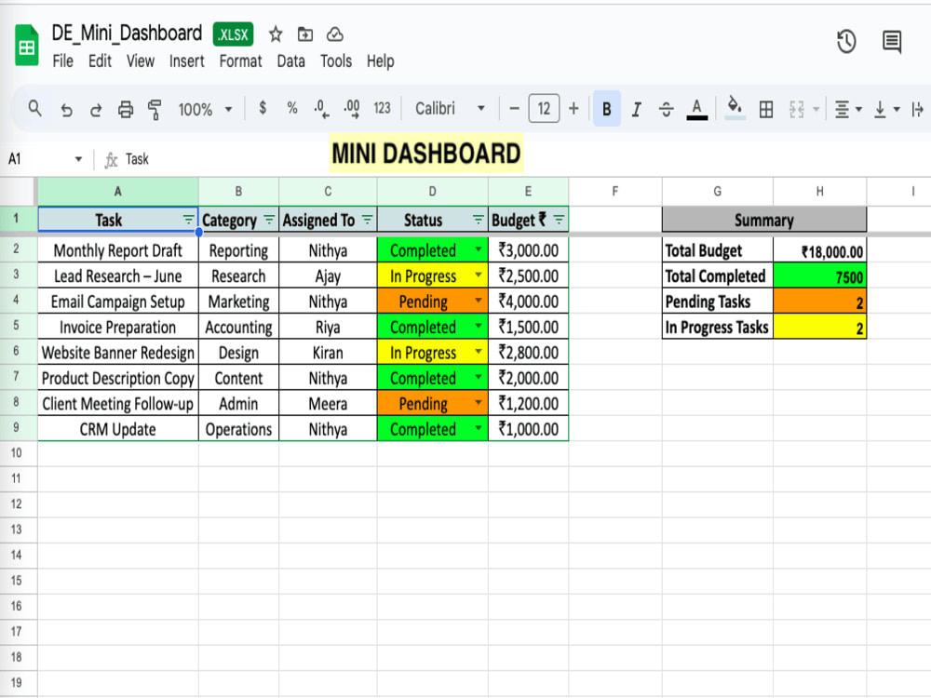The height and width of the screenshot is (698, 931).
Task: Open status dropdown for Monthly Report Draft
Action: coord(478,249)
